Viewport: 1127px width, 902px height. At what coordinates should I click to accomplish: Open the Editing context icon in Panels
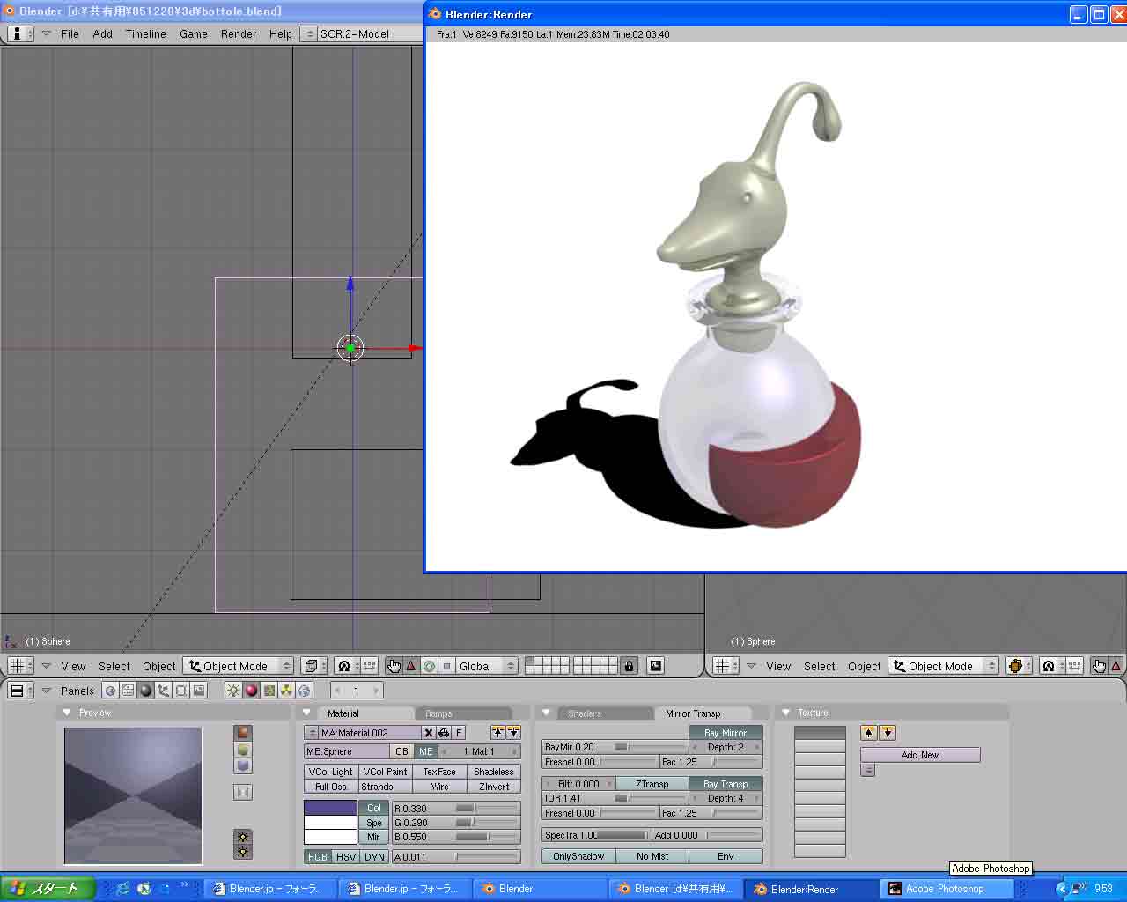tap(181, 691)
